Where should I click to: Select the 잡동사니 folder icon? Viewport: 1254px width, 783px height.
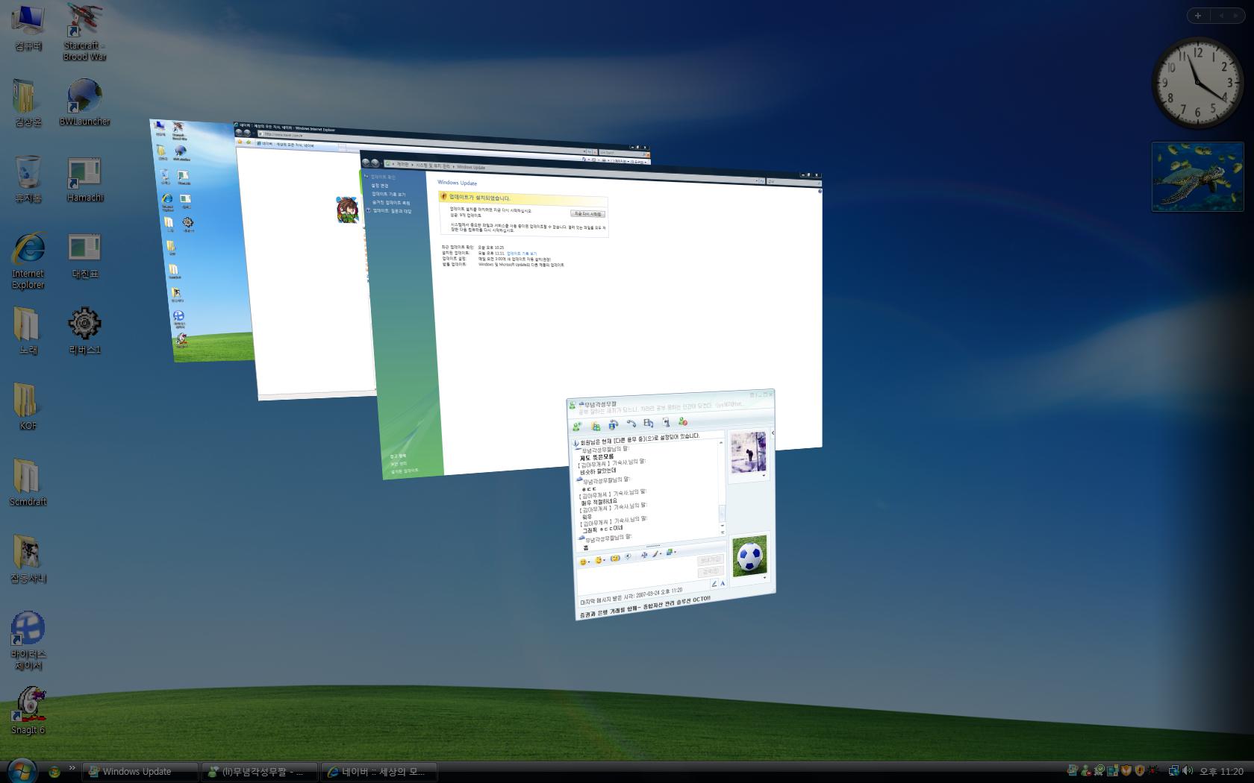point(28,559)
